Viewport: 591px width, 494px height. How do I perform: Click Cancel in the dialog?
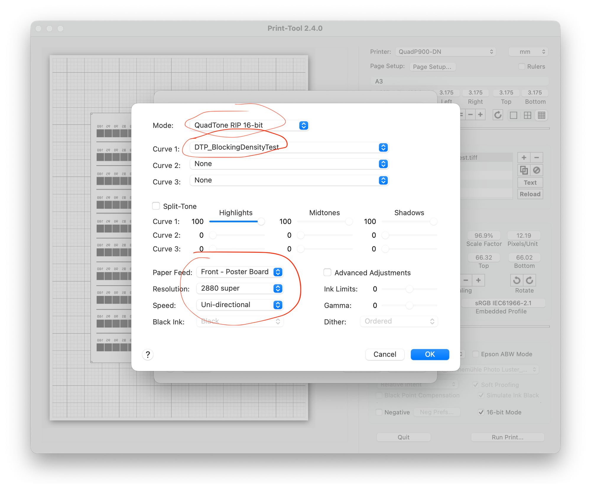click(x=385, y=354)
